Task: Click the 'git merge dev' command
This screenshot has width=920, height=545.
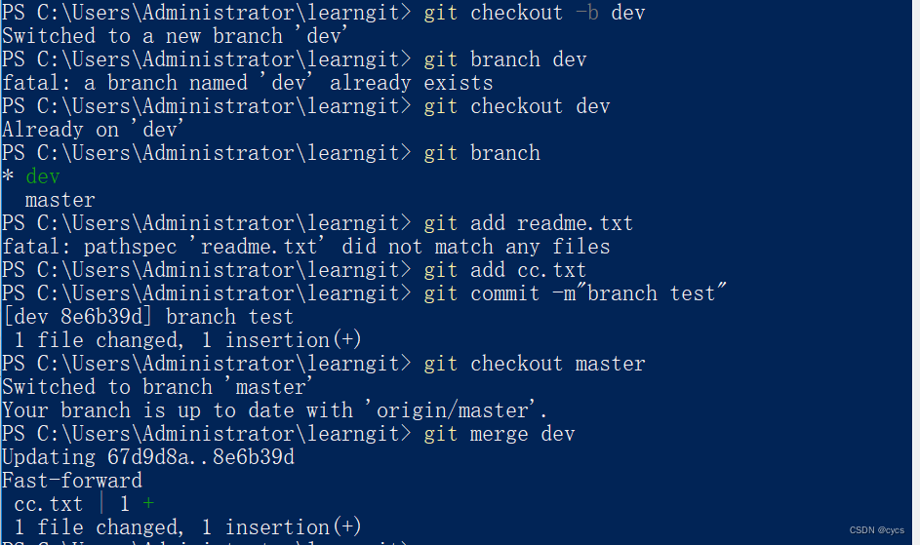Action: tap(499, 434)
